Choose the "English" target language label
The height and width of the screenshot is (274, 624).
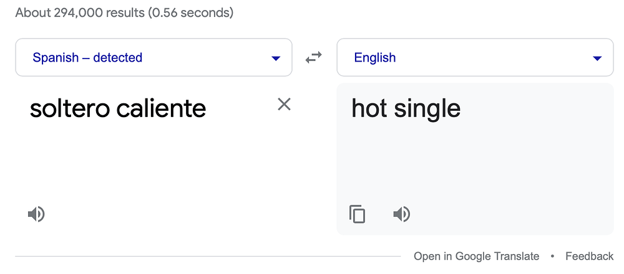click(x=375, y=57)
